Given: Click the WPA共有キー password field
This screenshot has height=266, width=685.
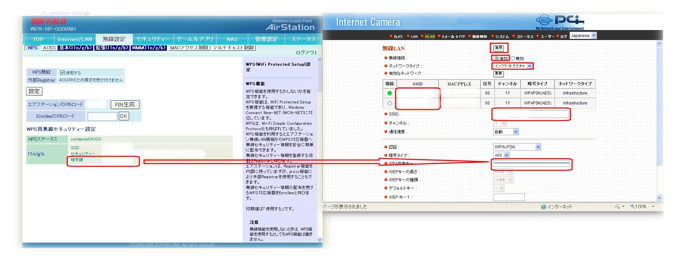Looking at the screenshot, I should [x=532, y=164].
